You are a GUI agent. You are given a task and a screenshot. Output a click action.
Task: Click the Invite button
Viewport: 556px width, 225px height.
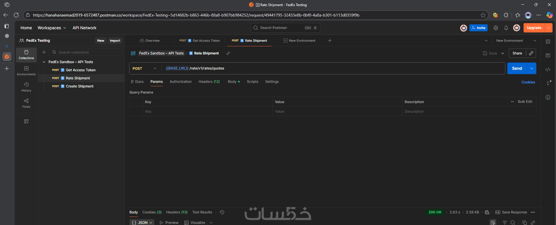coord(478,28)
